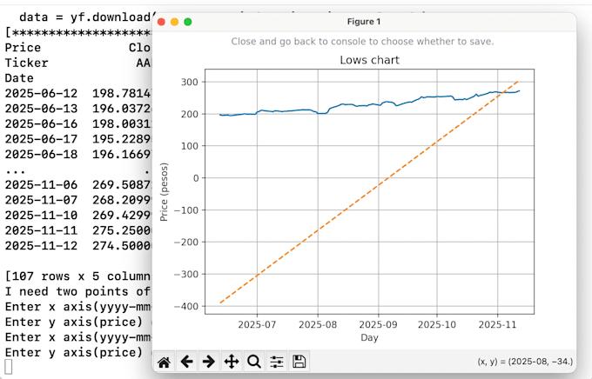Click the 'Date' header in terminal output

tap(19, 78)
